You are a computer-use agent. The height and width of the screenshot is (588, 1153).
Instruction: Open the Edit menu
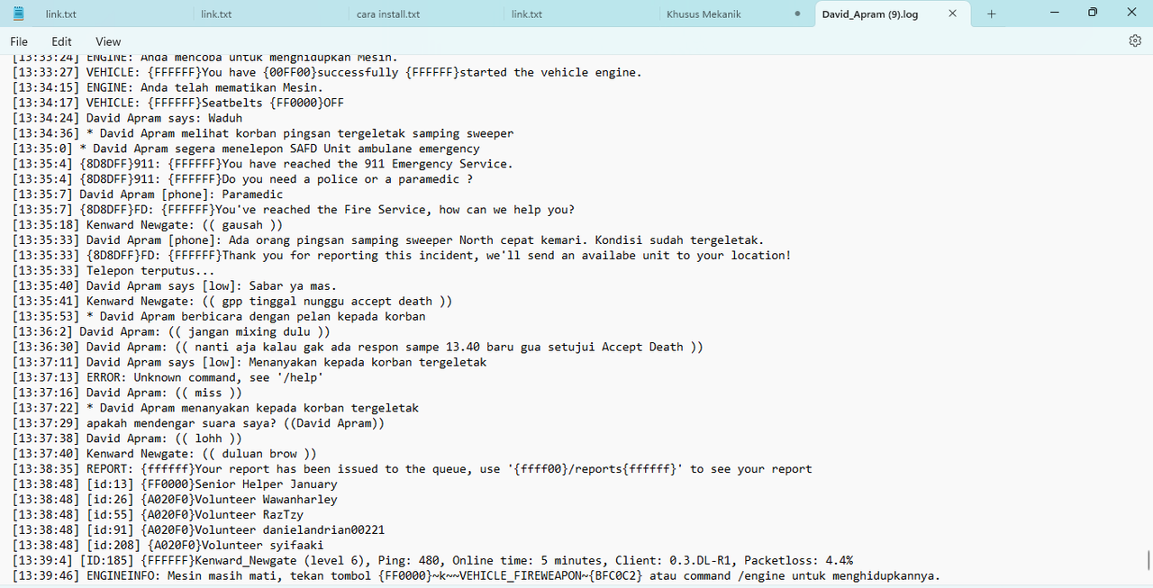[61, 41]
